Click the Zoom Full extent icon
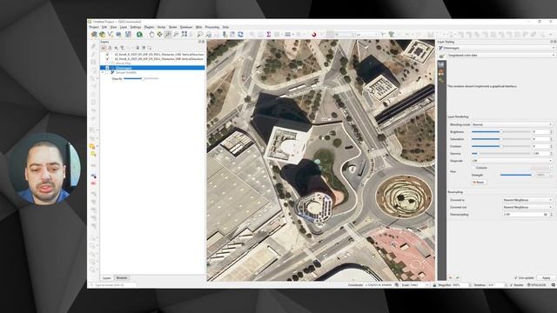The height and width of the screenshot is (313, 557). click(x=184, y=35)
